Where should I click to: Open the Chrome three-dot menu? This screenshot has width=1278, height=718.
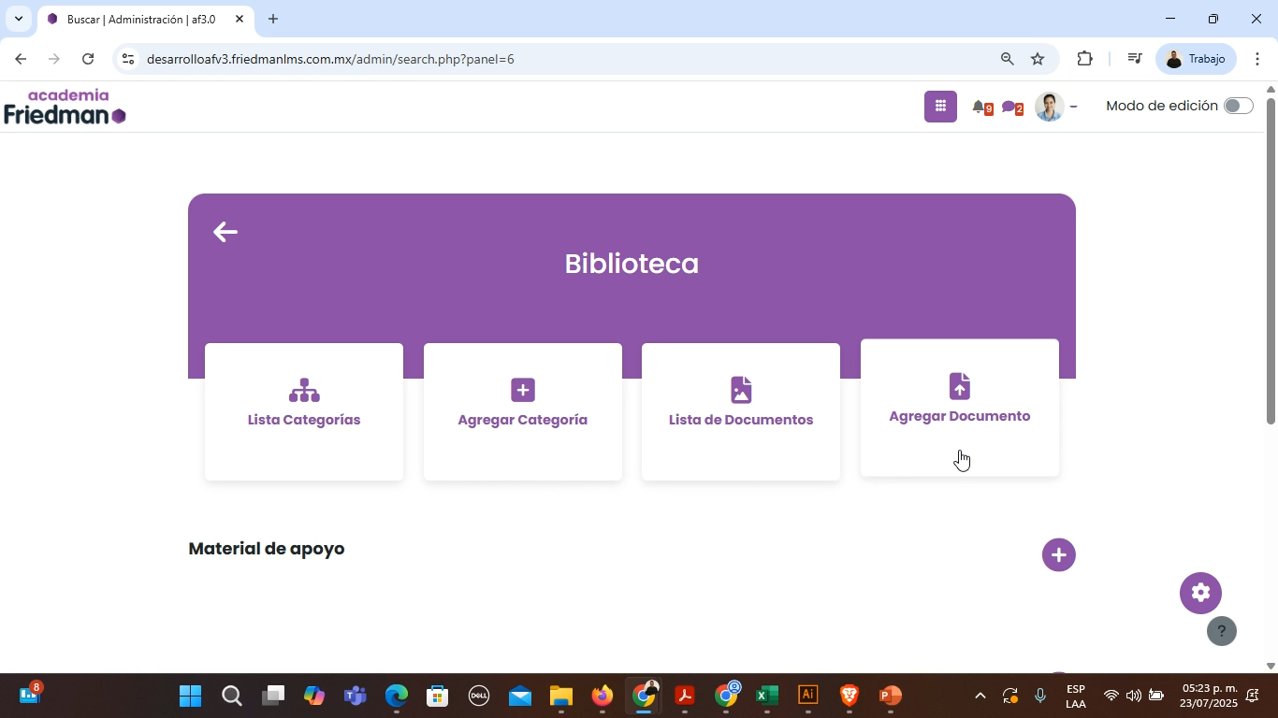(1258, 59)
